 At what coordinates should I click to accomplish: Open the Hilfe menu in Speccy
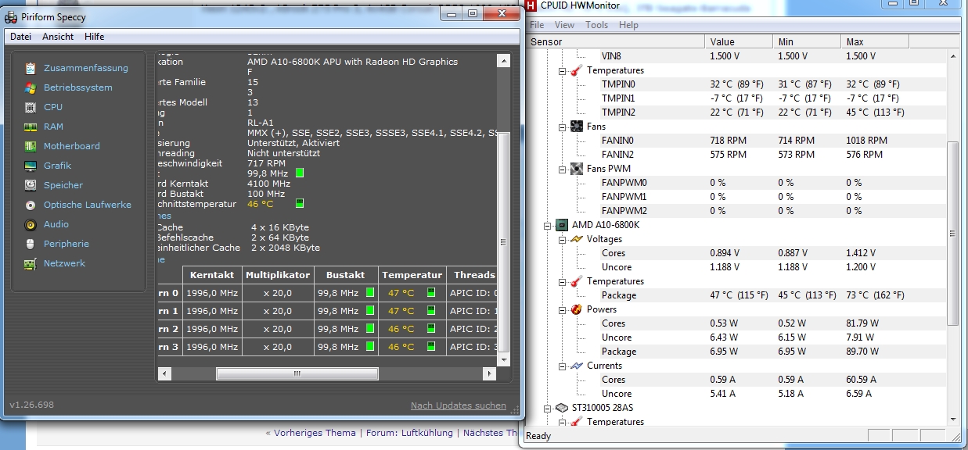(95, 37)
